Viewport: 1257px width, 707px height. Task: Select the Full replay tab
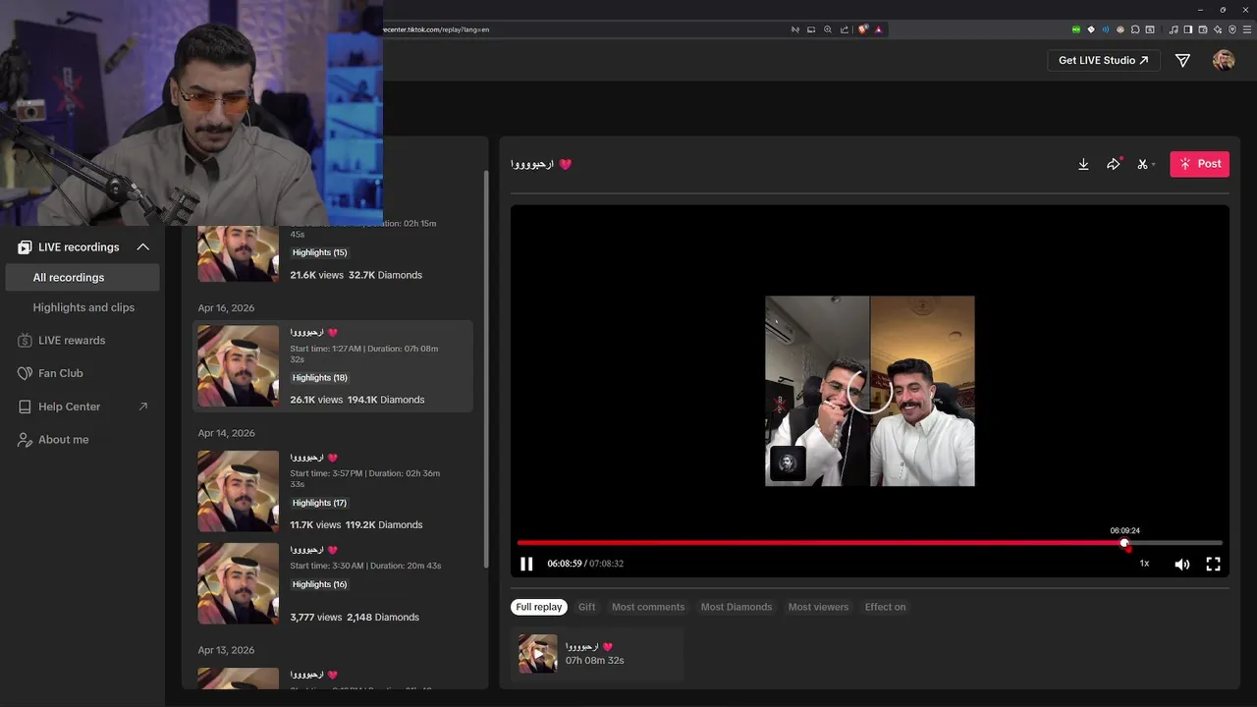coord(539,607)
